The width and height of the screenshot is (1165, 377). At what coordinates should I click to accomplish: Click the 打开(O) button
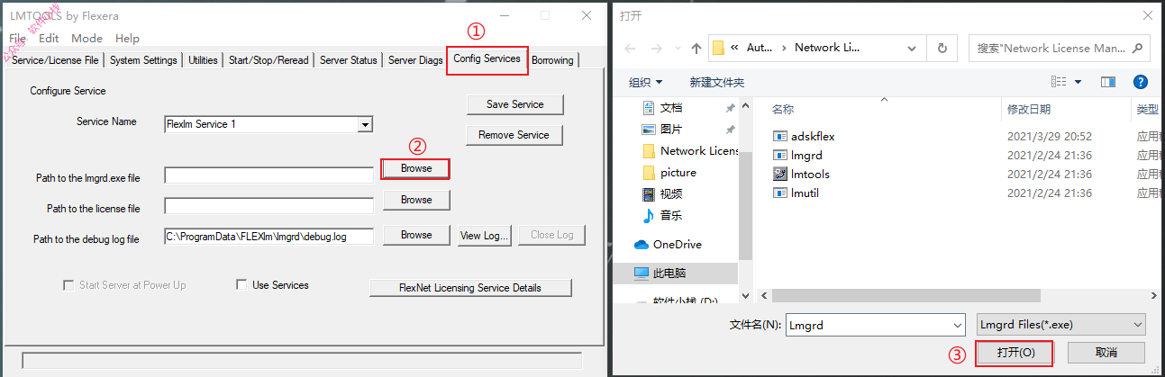coord(1015,353)
